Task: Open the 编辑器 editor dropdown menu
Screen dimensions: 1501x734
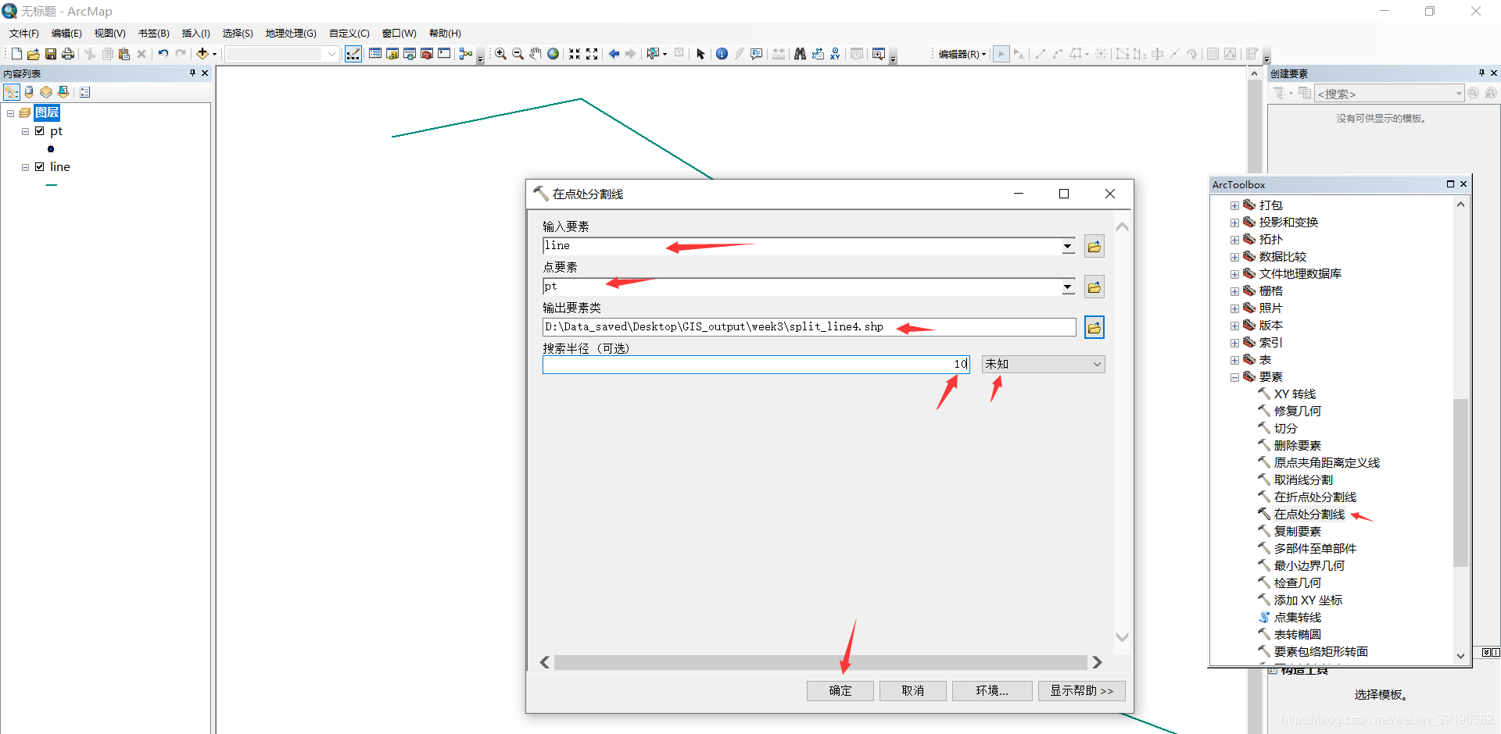Action: pos(962,54)
